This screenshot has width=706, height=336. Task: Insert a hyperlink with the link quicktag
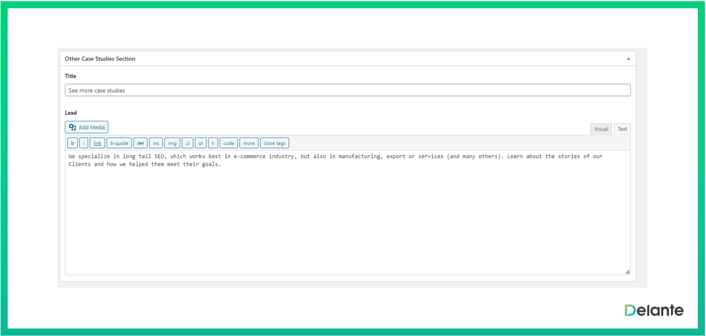pyautogui.click(x=97, y=143)
